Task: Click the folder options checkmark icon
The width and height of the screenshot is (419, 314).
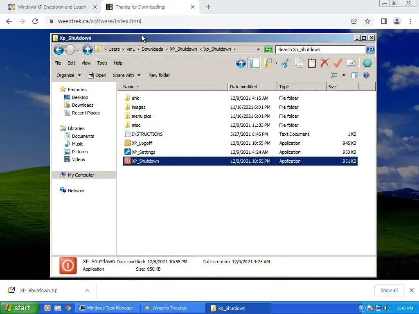Action: tap(268, 63)
